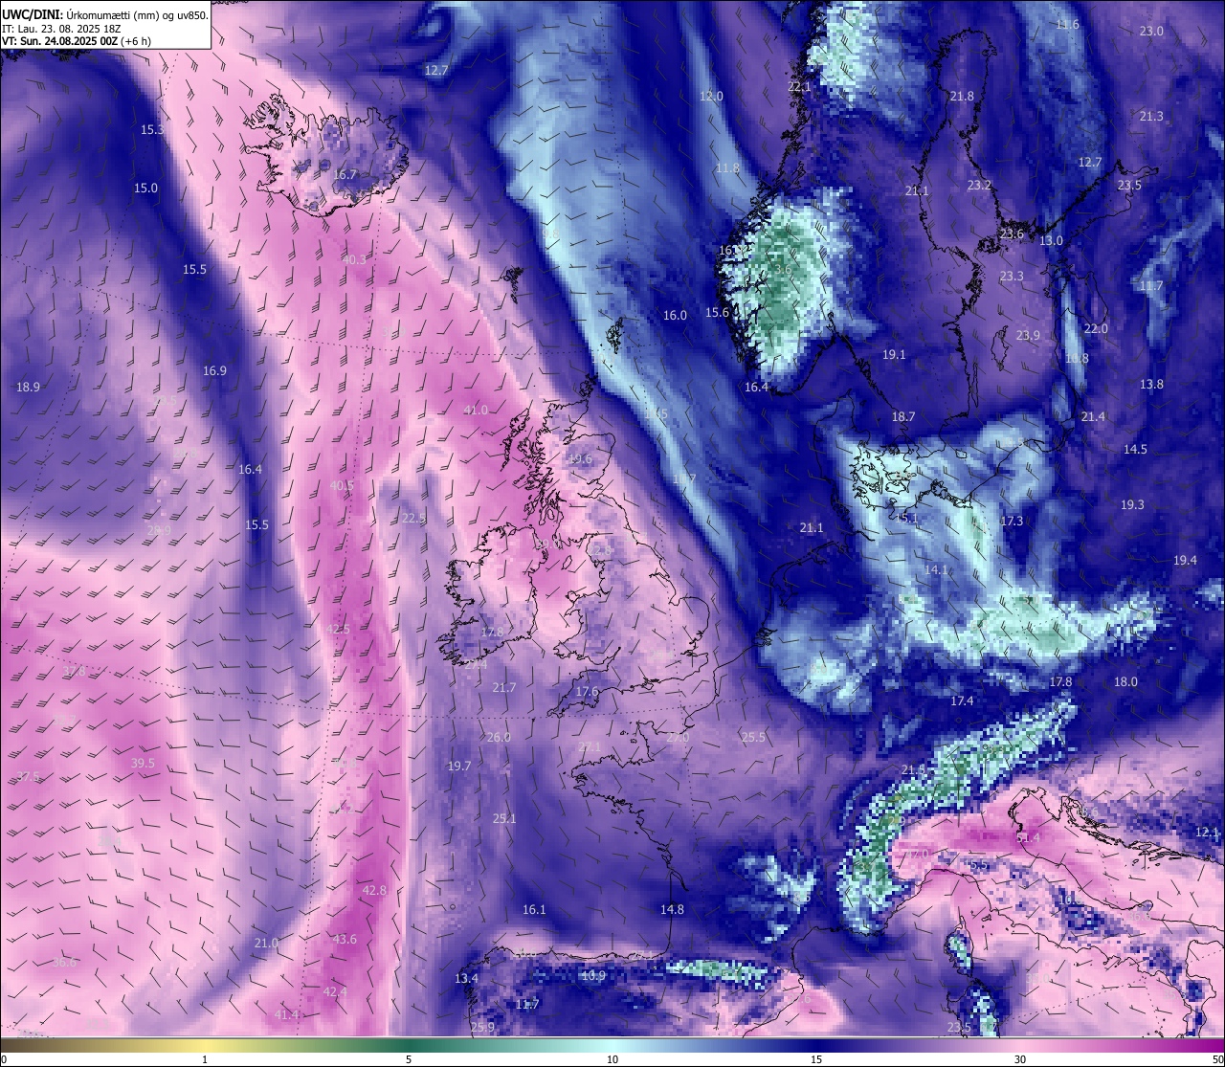The height and width of the screenshot is (1067, 1225).
Task: Click the 11.8 value off Norway coast
Action: (x=727, y=168)
